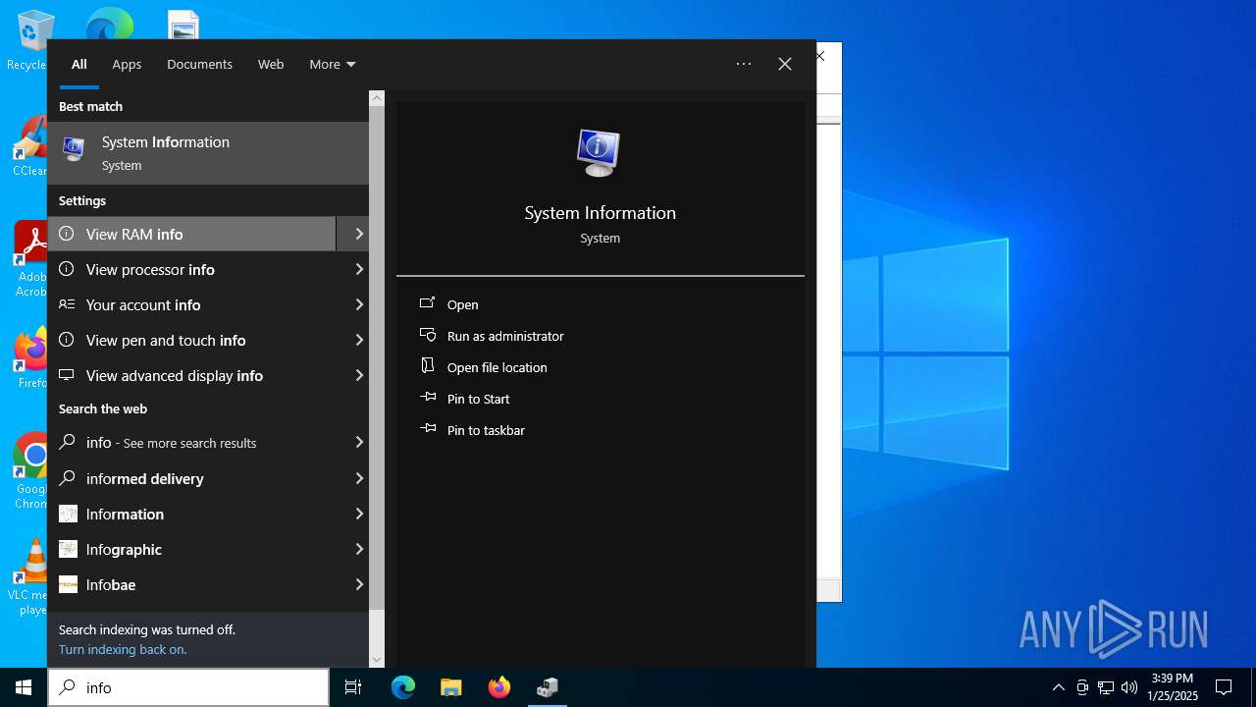
Task: Expand the View advanced display info arrow
Action: pyautogui.click(x=359, y=375)
